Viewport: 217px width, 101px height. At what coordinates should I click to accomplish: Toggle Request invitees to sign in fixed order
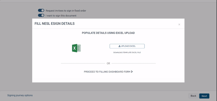click(x=41, y=11)
